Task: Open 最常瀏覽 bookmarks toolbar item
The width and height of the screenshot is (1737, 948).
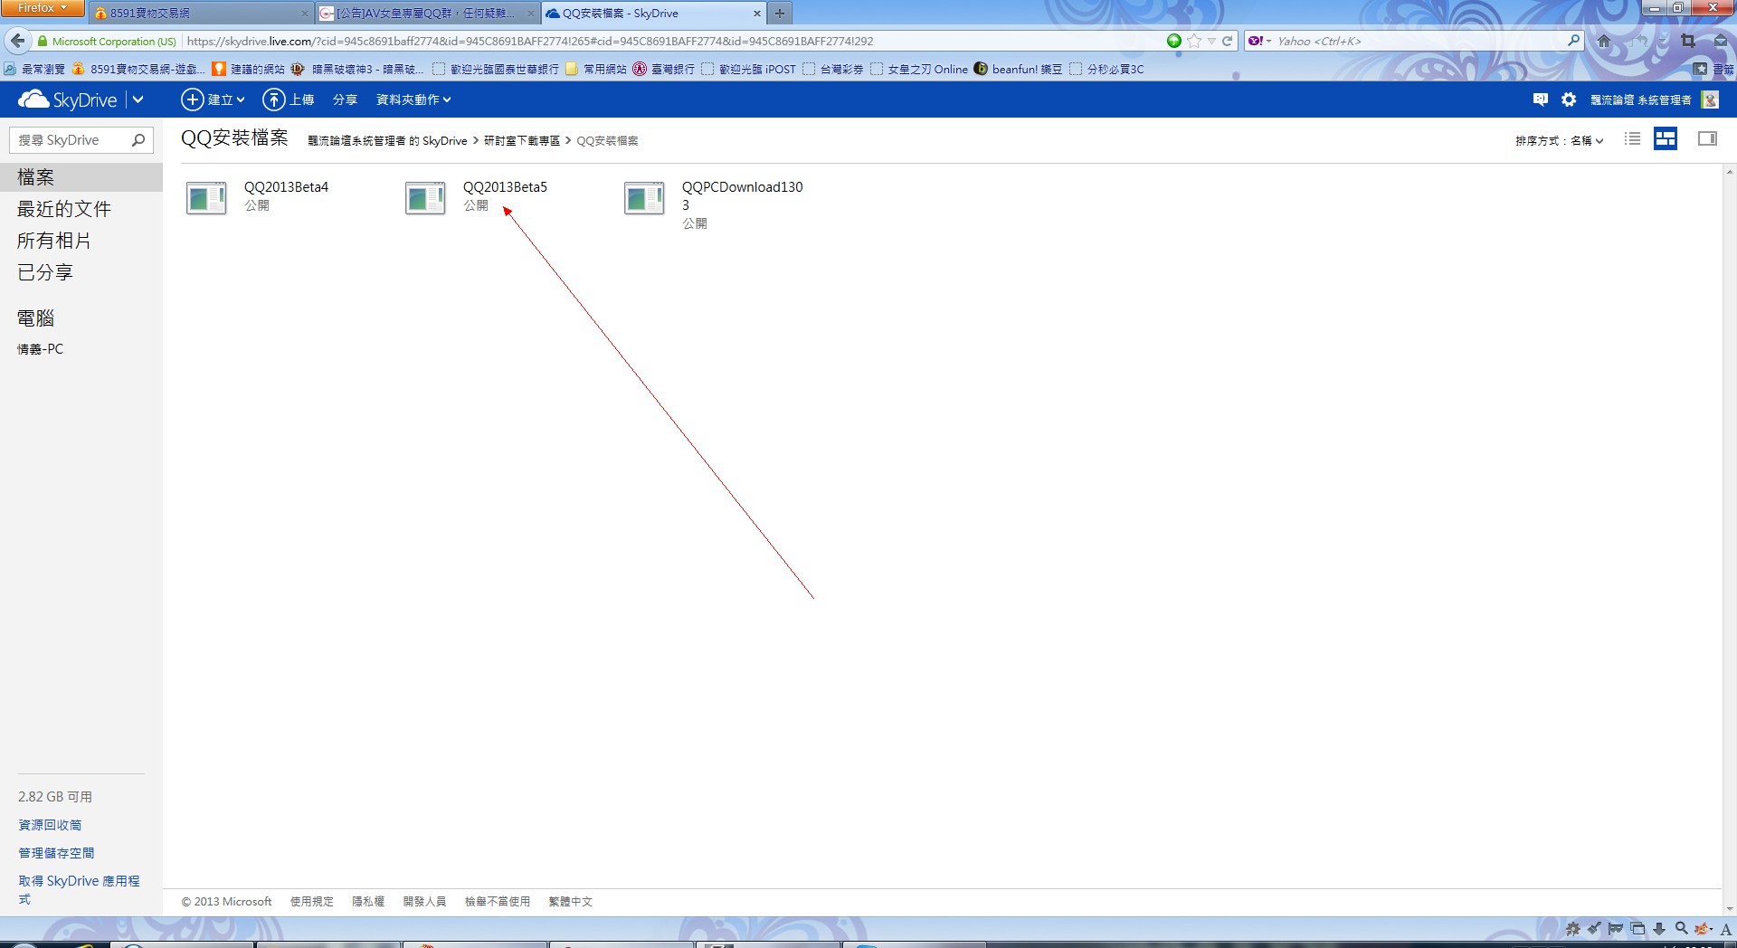Action: pos(34,69)
